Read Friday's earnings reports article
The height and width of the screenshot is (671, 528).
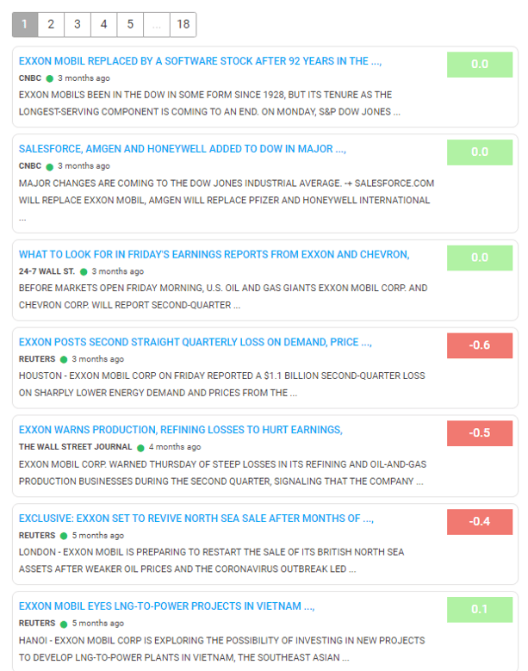pos(214,254)
